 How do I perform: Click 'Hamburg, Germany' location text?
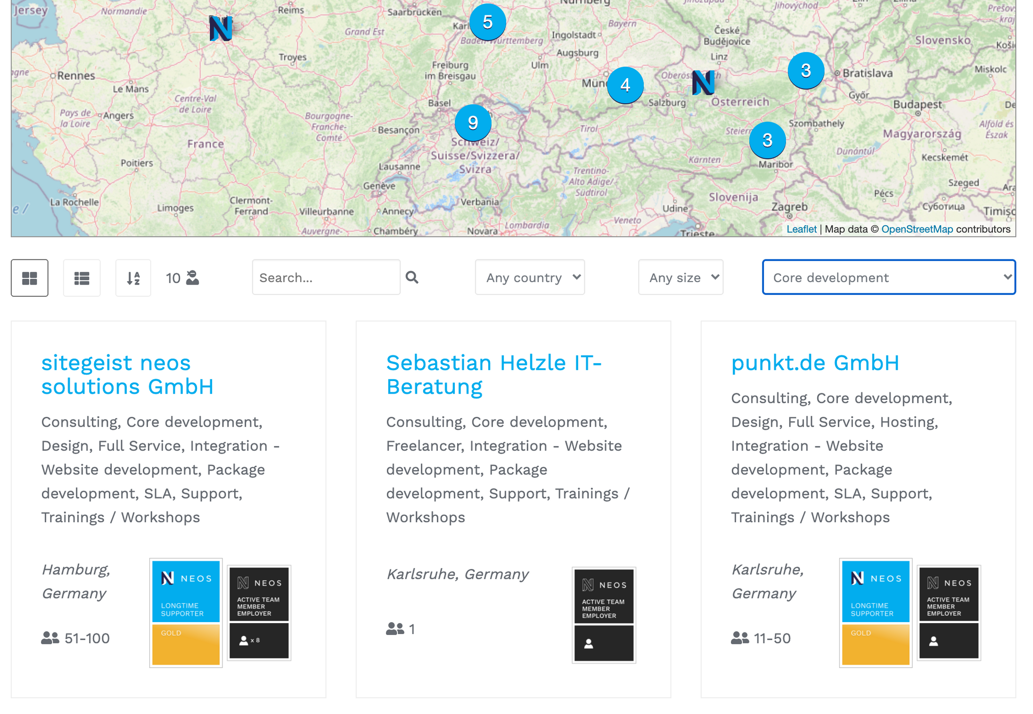76,582
